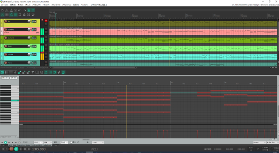Screen dimensions: 279x153
Task: Open project settings info icon
Action: [16, 10]
